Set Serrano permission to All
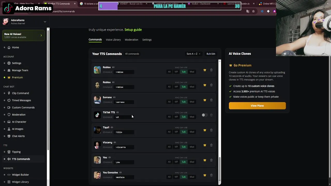 169,102
